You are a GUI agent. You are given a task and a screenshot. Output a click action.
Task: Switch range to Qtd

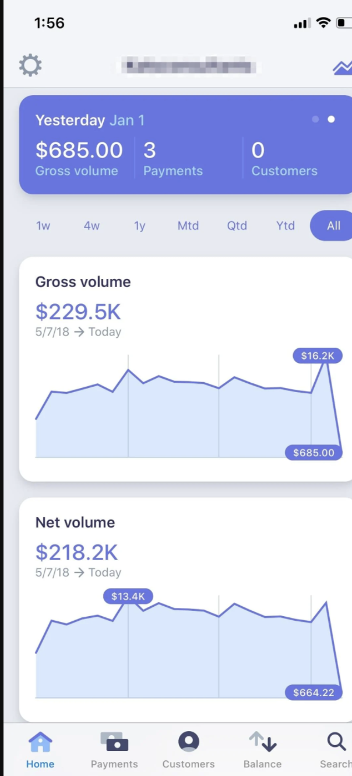237,226
